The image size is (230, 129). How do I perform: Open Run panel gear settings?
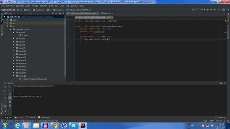(x=221, y=83)
